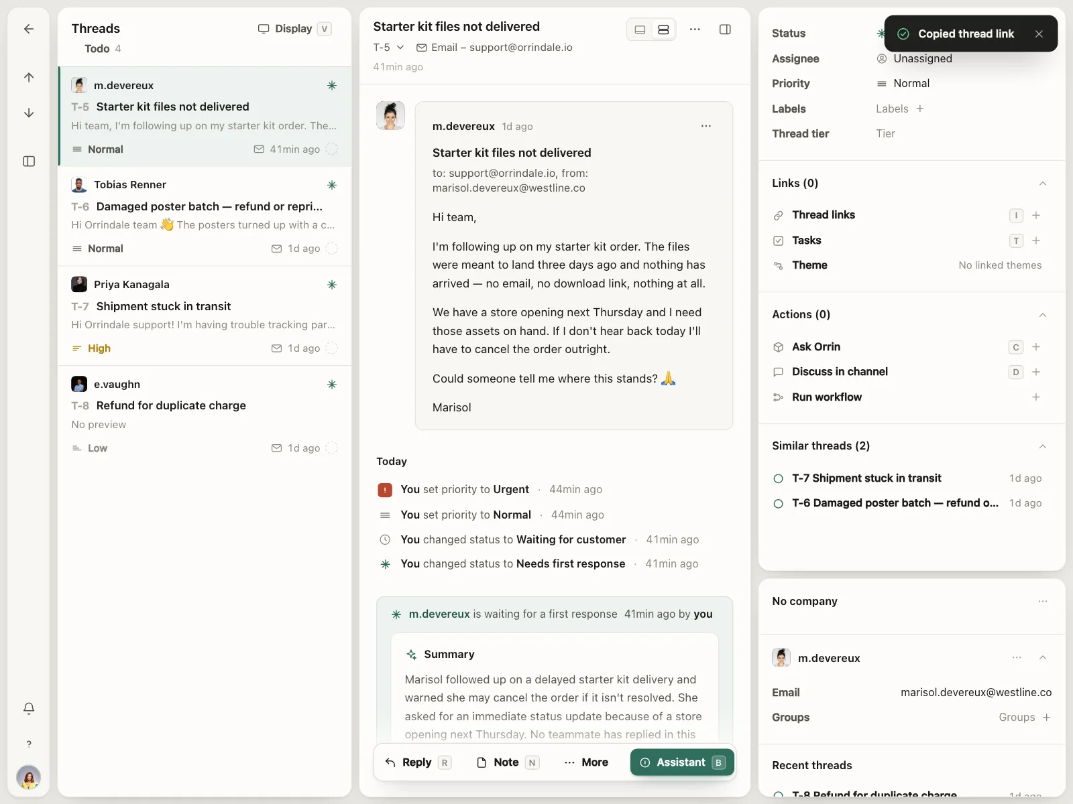This screenshot has width=1073, height=804.
Task: Click Email – support@orrindale.io channel label
Action: pos(495,48)
